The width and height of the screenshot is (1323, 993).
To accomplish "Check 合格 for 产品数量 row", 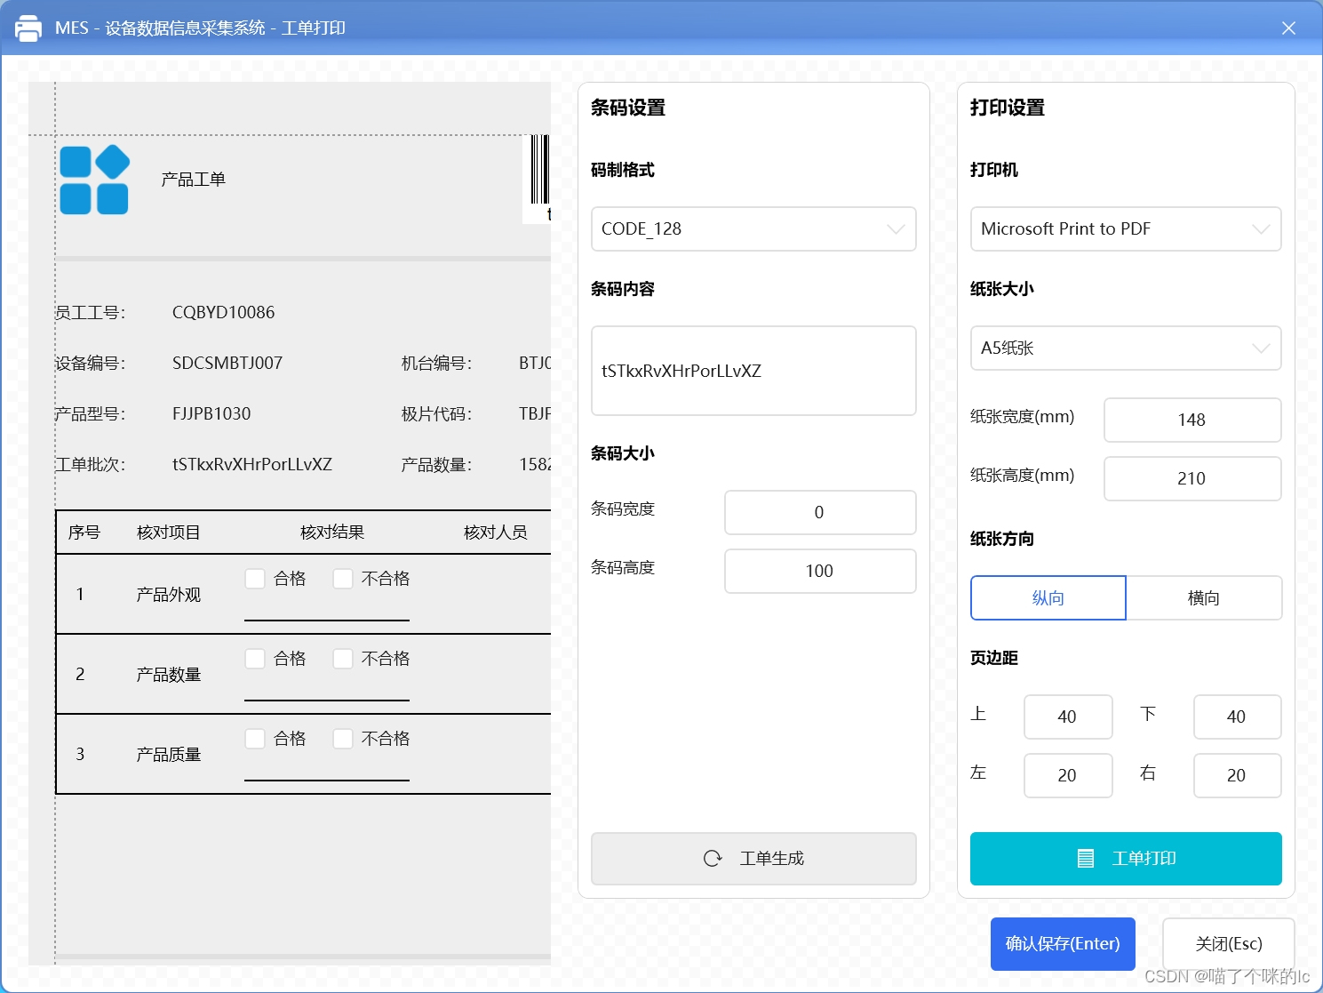I will click(x=255, y=659).
